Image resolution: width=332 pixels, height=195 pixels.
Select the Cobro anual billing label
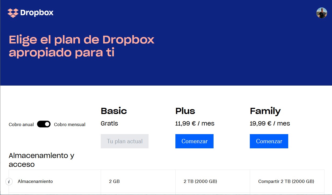pyautogui.click(x=21, y=124)
